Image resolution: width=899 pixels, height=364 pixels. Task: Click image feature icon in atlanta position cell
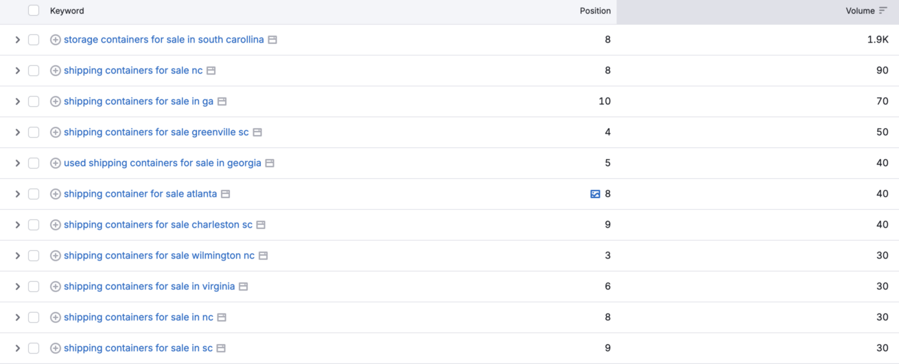[x=595, y=194]
